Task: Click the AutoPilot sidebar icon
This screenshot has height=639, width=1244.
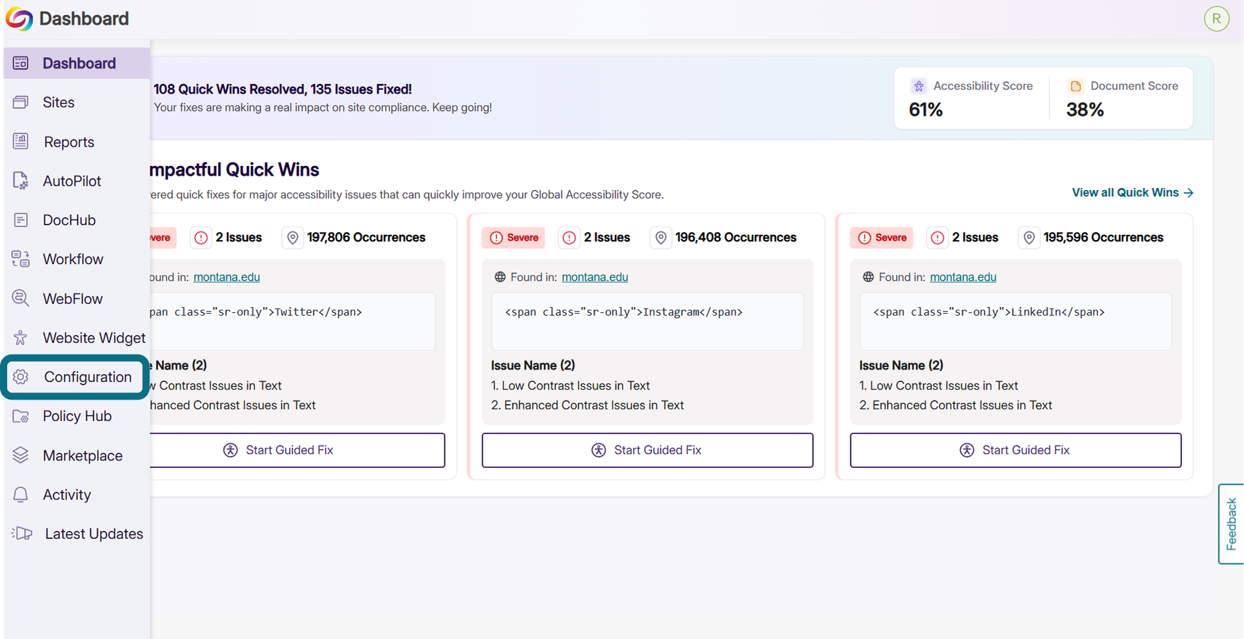Action: coord(21,181)
